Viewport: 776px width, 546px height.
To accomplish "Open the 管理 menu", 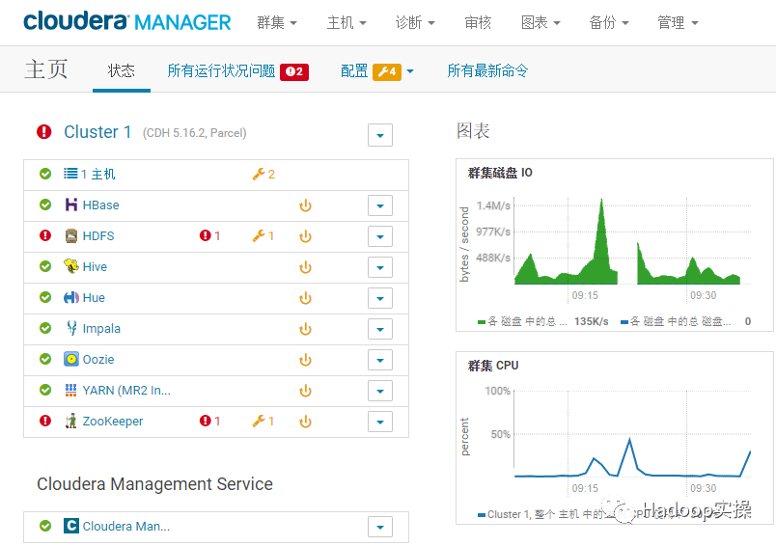I will 678,23.
